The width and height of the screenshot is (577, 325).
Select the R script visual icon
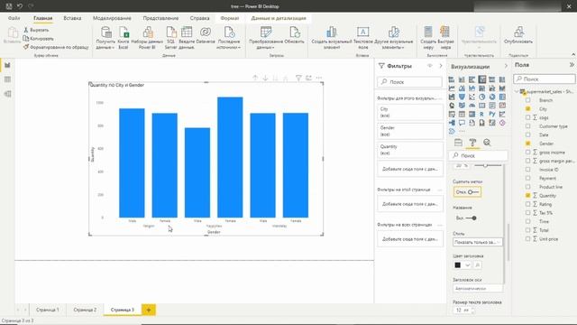(481, 115)
